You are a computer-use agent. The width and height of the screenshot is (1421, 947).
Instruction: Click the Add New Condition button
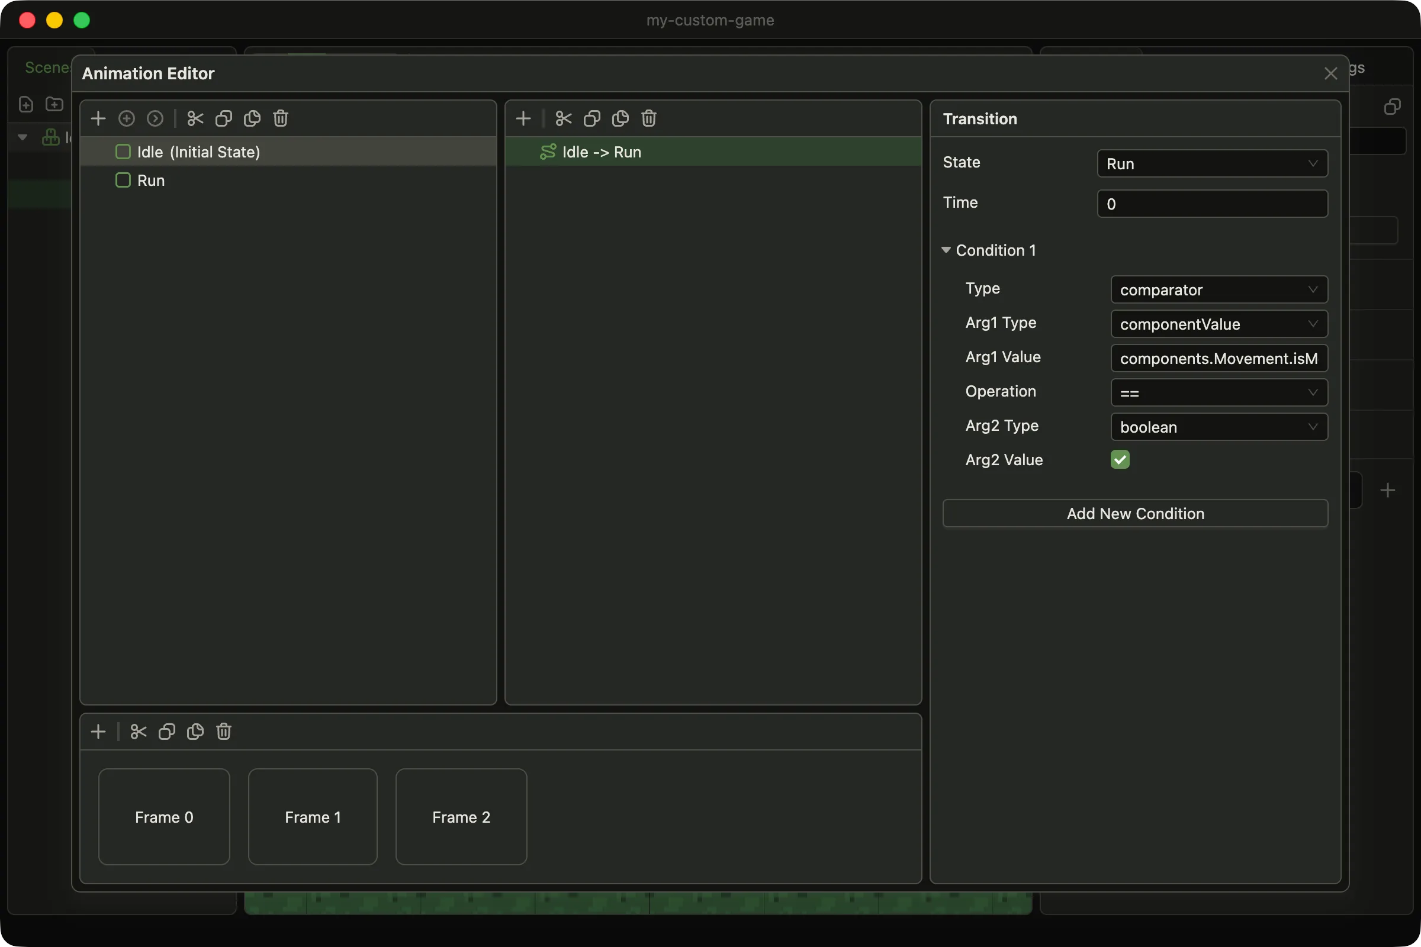[x=1134, y=513]
